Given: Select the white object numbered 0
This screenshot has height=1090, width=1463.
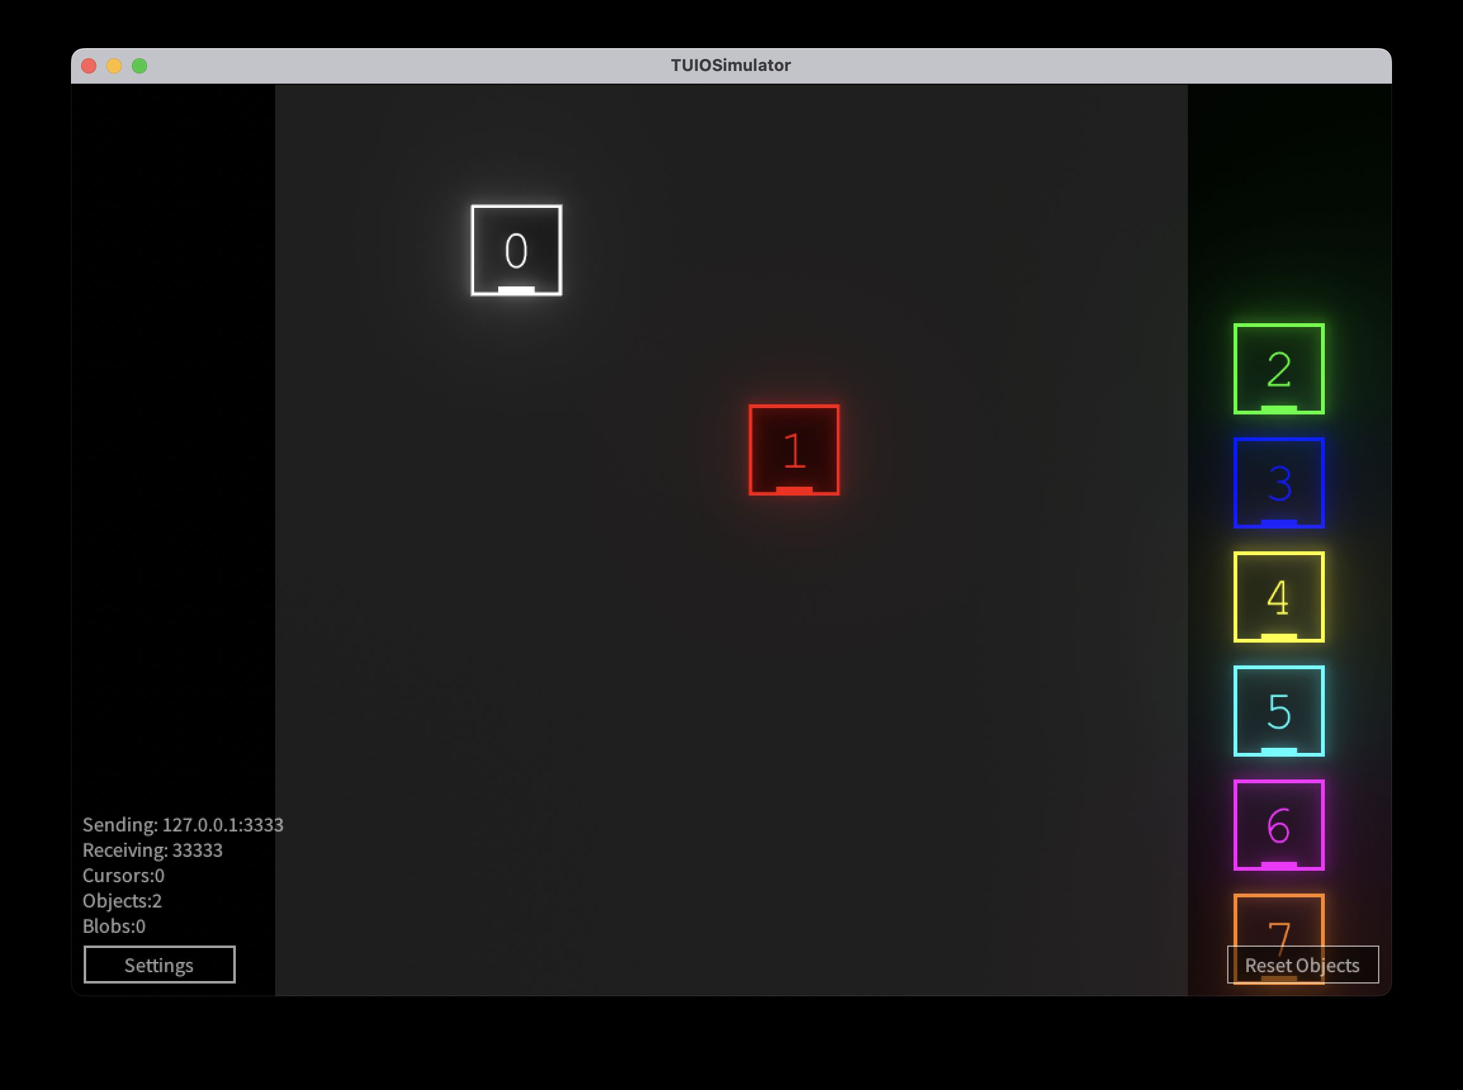Looking at the screenshot, I should 516,250.
